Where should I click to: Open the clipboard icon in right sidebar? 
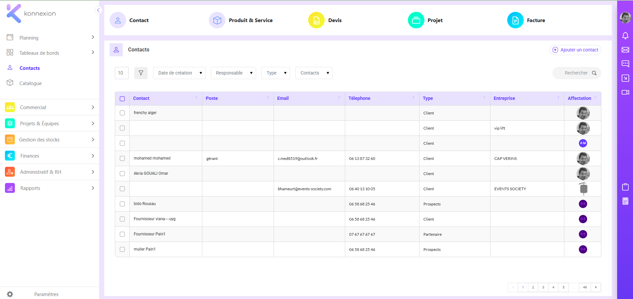625,187
